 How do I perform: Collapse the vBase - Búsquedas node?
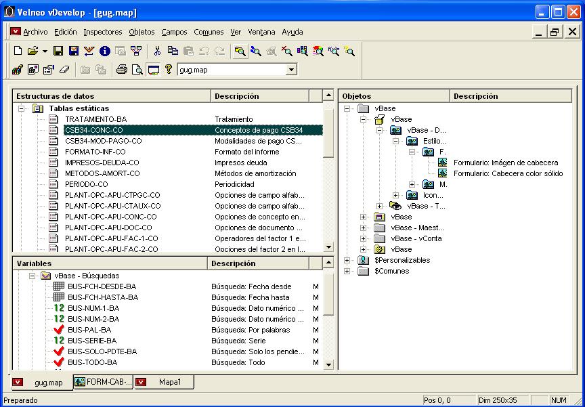(x=32, y=276)
